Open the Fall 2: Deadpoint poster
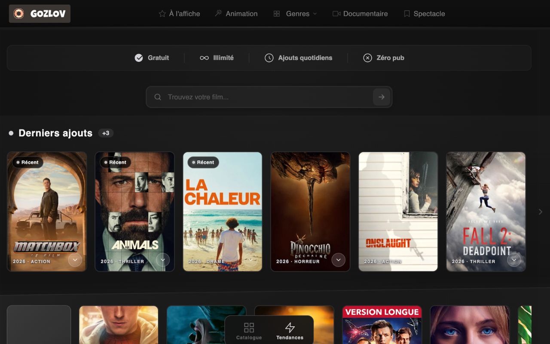Viewport: 550px width, 344px height. (486, 212)
